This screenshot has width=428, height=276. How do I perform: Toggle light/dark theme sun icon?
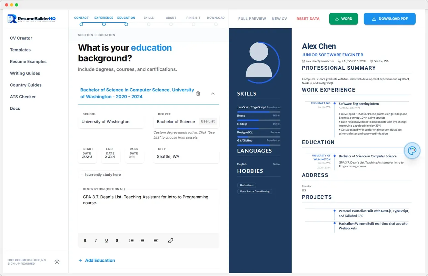[x=57, y=262]
